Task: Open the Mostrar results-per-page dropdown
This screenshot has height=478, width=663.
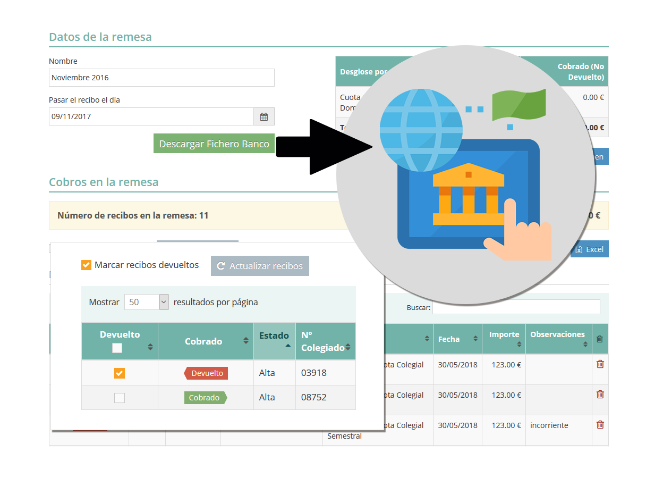Action: point(146,302)
